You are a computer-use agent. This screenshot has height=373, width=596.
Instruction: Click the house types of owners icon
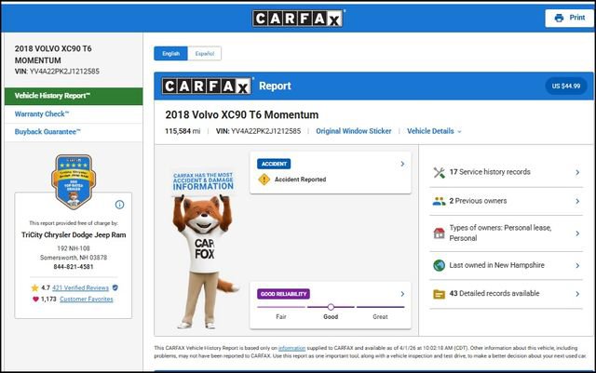tap(439, 233)
